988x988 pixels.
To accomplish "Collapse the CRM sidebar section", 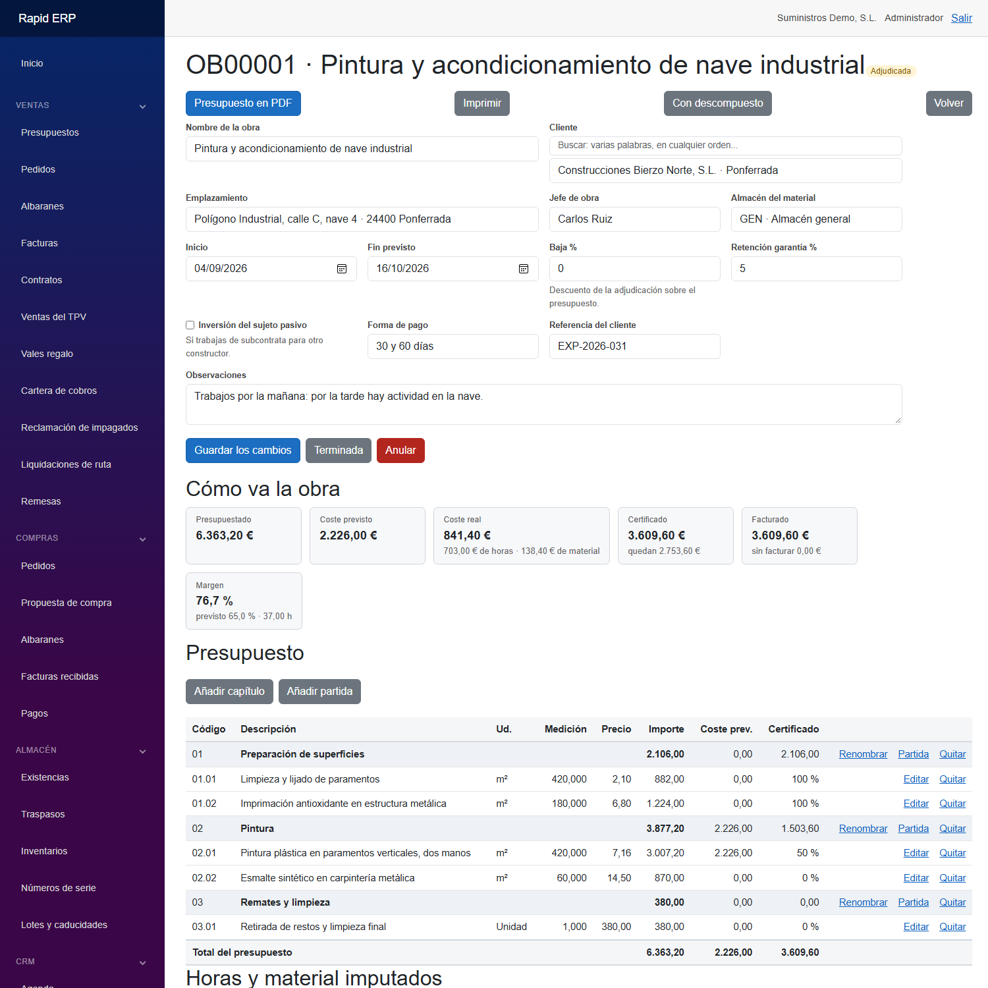I will [142, 962].
